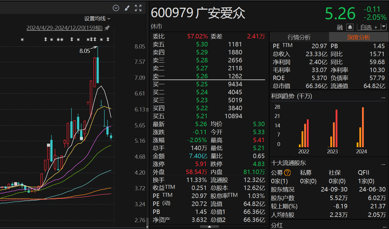Click the 外盘 value 58.54万
This screenshot has height=229, width=389.
(x=196, y=172)
